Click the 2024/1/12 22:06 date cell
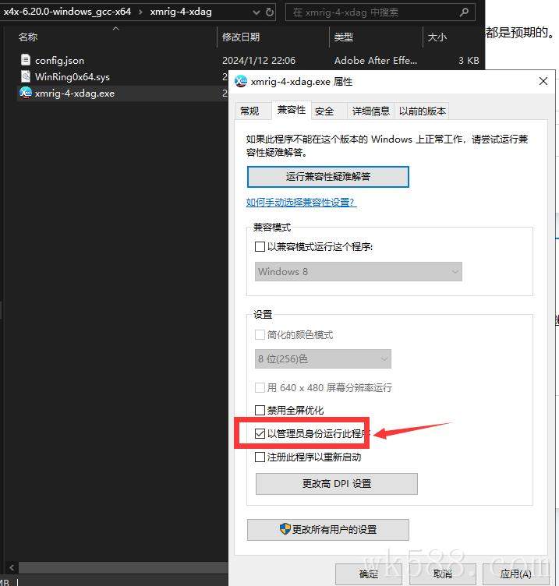Screen dimensions: 559x586 (x=259, y=61)
